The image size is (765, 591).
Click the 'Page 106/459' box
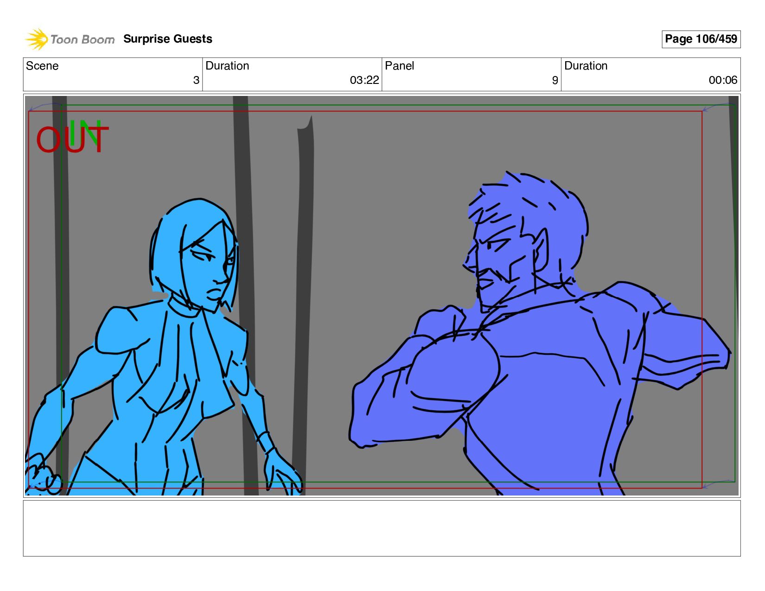pyautogui.click(x=701, y=39)
